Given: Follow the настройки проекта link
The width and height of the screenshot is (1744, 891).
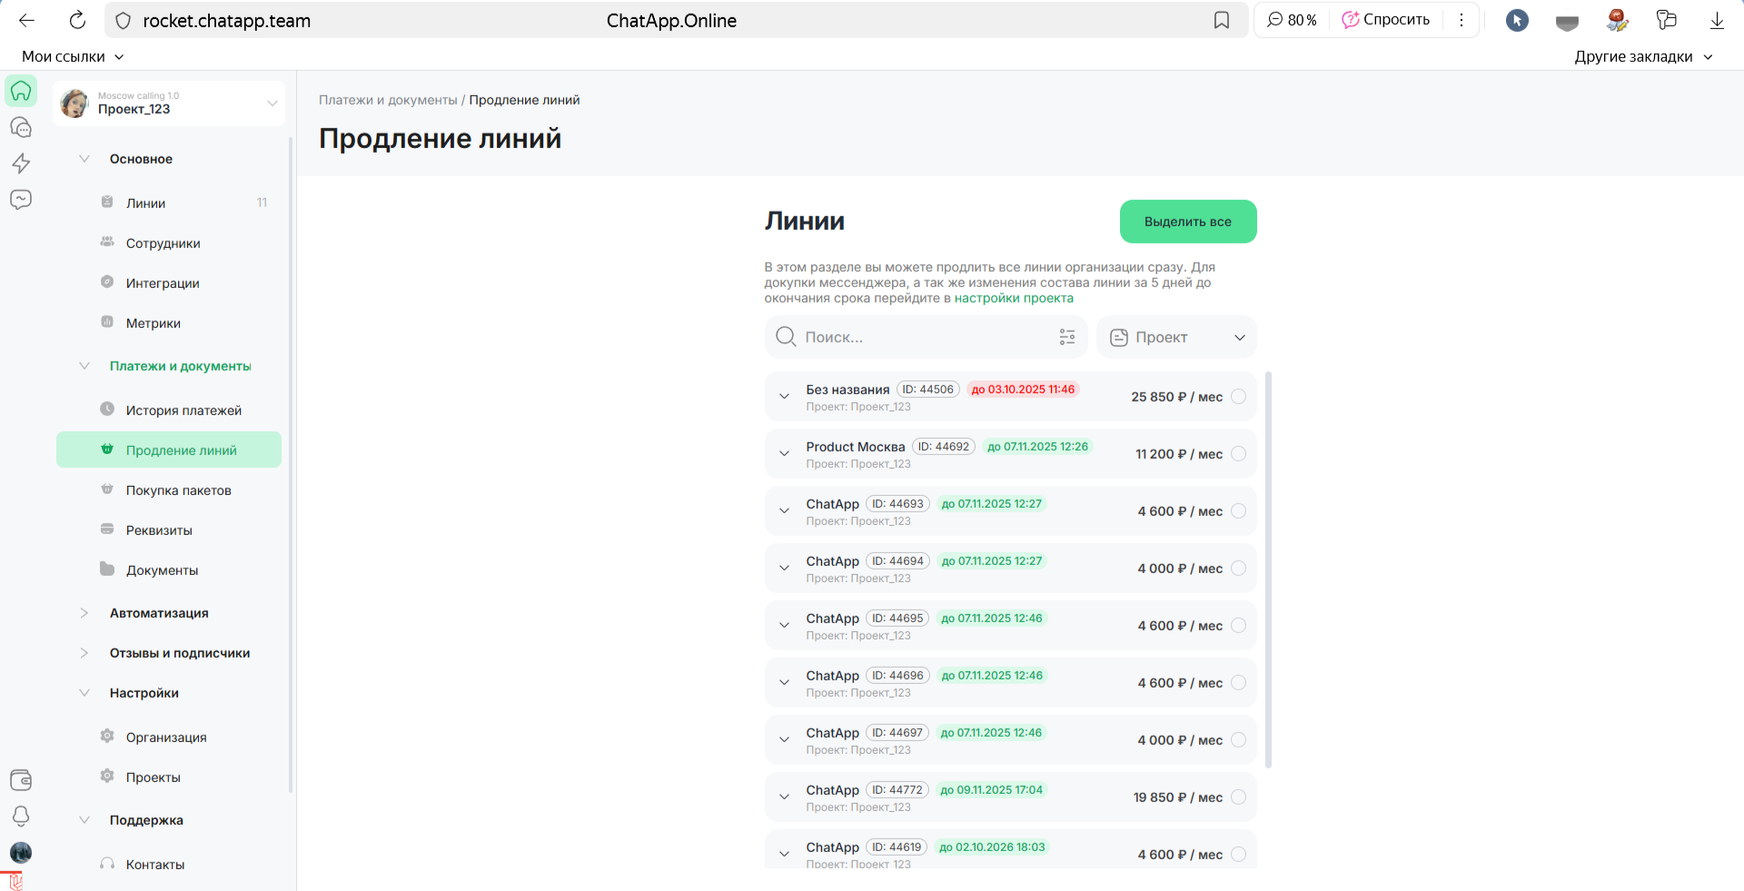Looking at the screenshot, I should [1014, 298].
